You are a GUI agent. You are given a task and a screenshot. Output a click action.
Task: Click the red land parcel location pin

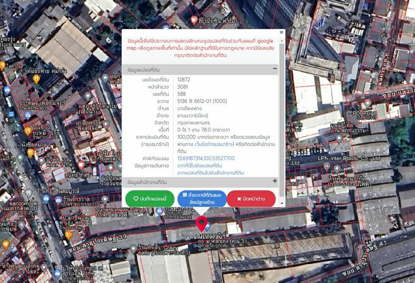coord(202,222)
